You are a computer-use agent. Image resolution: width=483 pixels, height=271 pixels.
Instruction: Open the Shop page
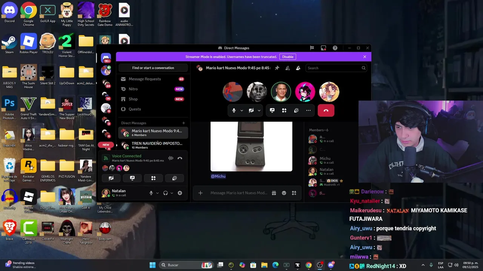pyautogui.click(x=153, y=99)
